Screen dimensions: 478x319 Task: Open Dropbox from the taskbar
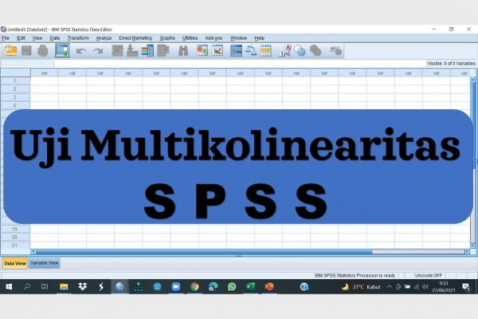click(82, 286)
